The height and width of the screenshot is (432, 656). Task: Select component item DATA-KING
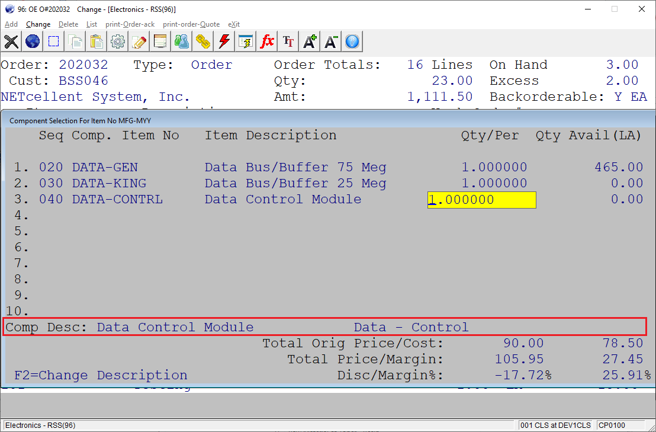[109, 183]
